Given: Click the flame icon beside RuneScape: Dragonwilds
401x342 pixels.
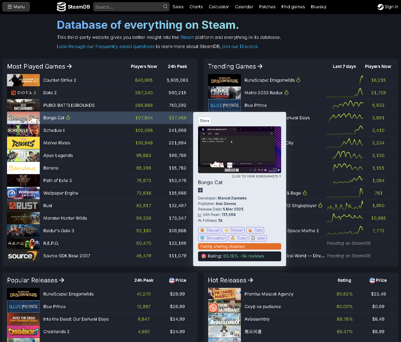Looking at the screenshot, I should (x=299, y=80).
